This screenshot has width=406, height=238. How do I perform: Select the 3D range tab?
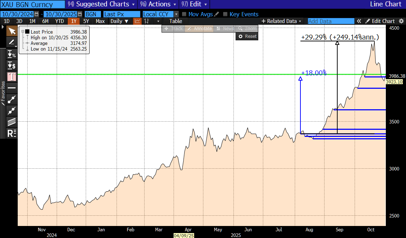19,21
